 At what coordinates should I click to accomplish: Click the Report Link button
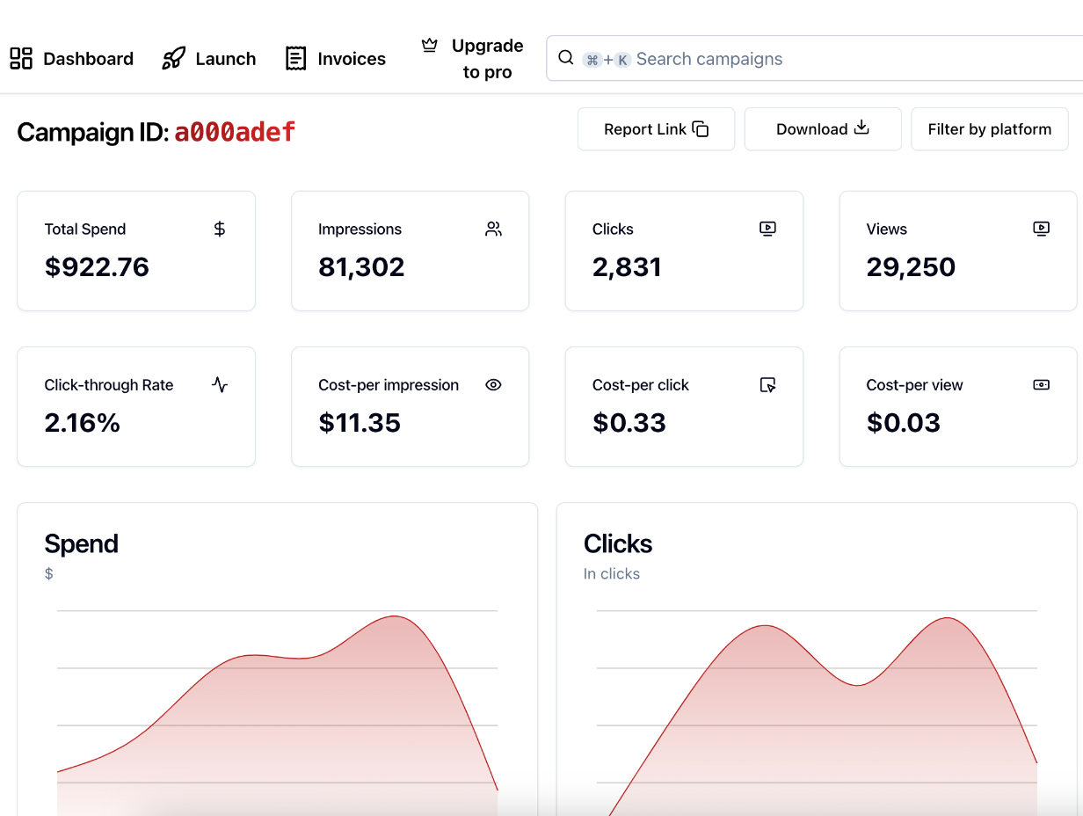tap(656, 128)
